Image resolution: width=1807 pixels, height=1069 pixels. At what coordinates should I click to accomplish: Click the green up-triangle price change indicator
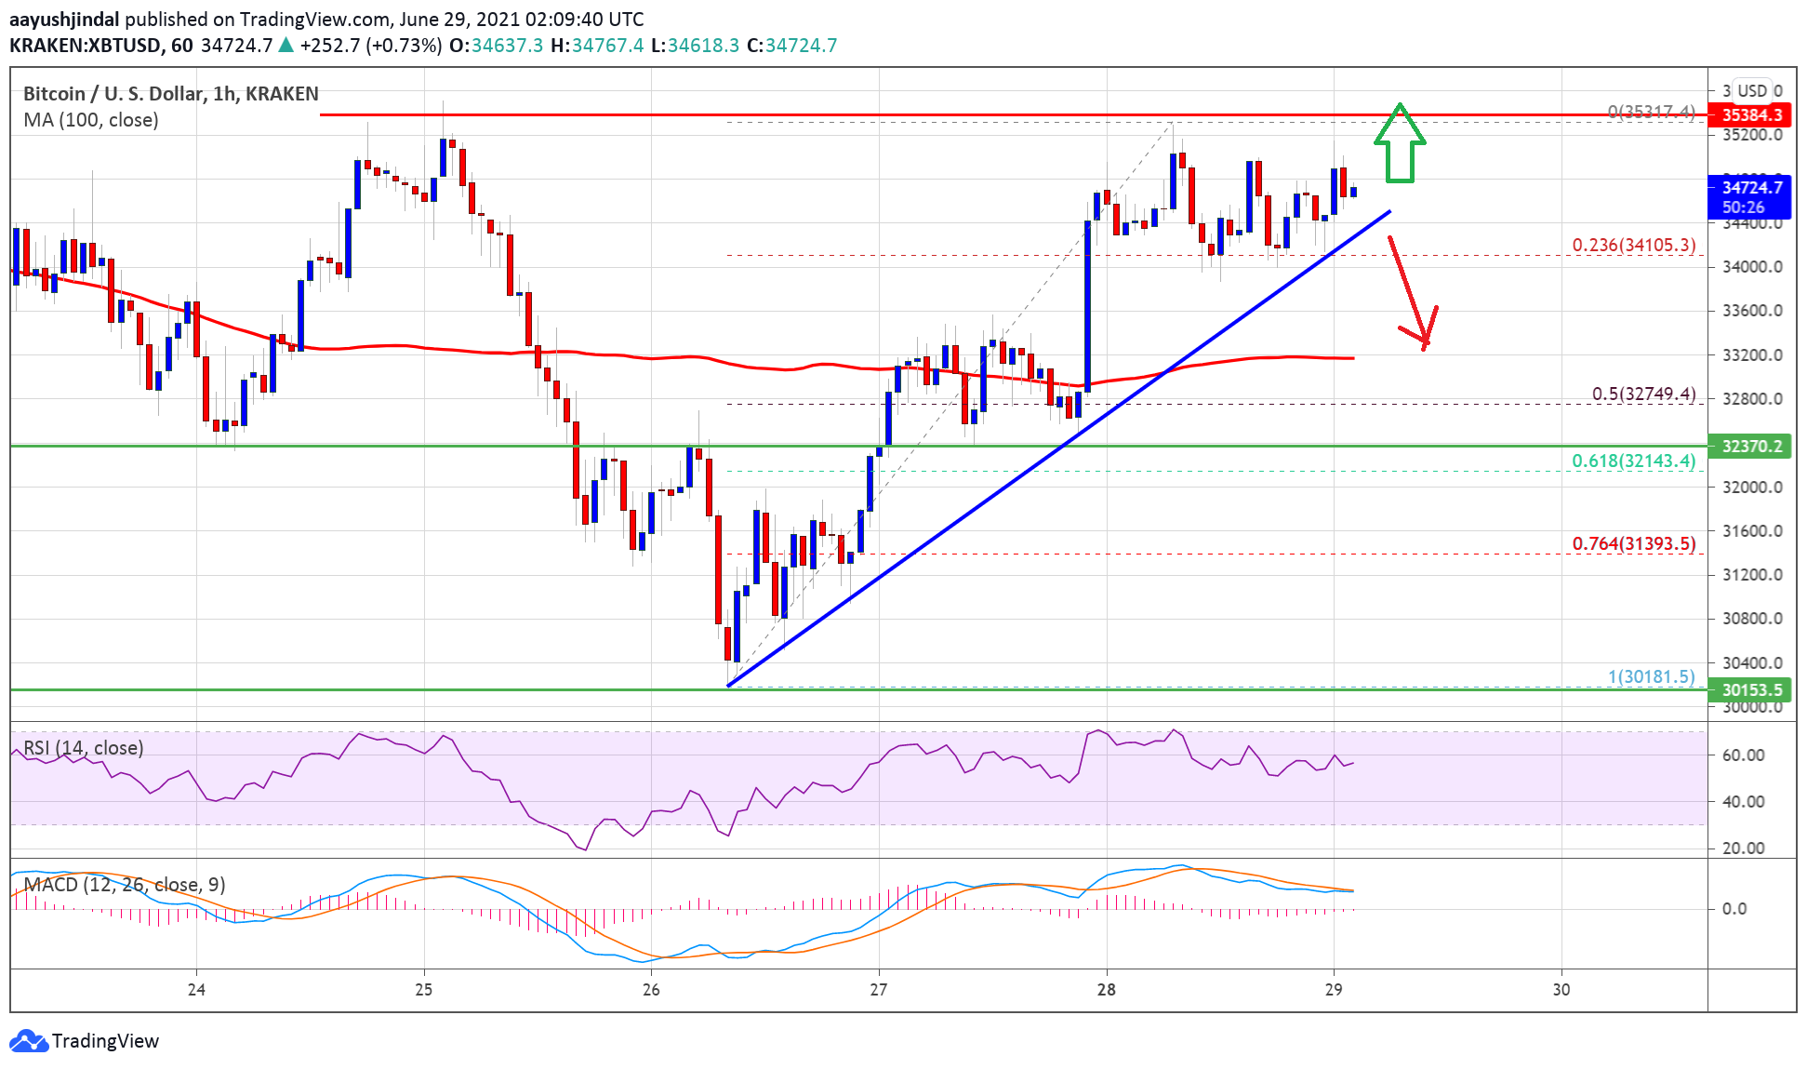pyautogui.click(x=286, y=45)
